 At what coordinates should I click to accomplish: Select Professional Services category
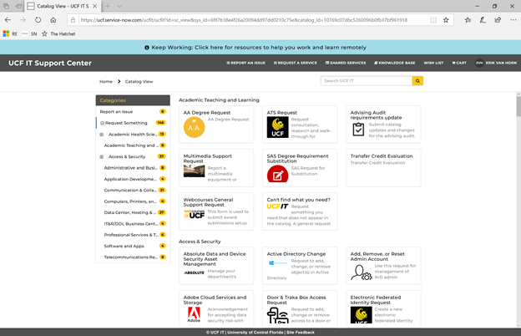133,235
